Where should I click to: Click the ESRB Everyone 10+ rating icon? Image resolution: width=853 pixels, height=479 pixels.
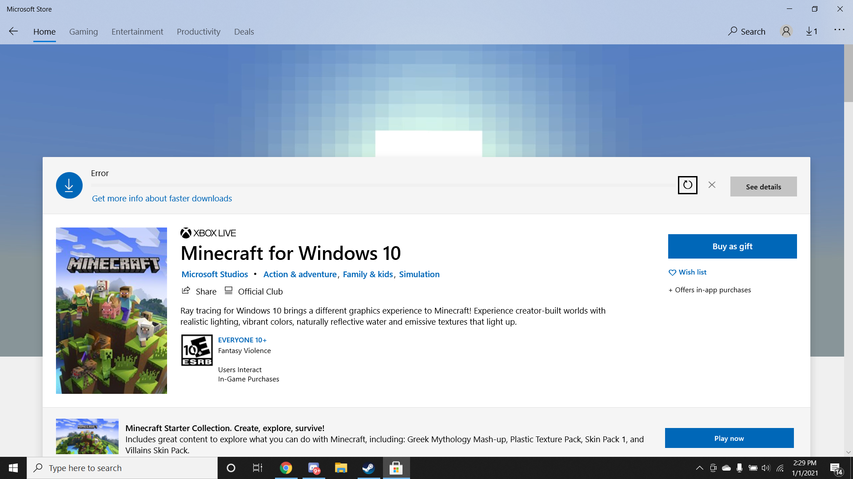click(x=197, y=350)
